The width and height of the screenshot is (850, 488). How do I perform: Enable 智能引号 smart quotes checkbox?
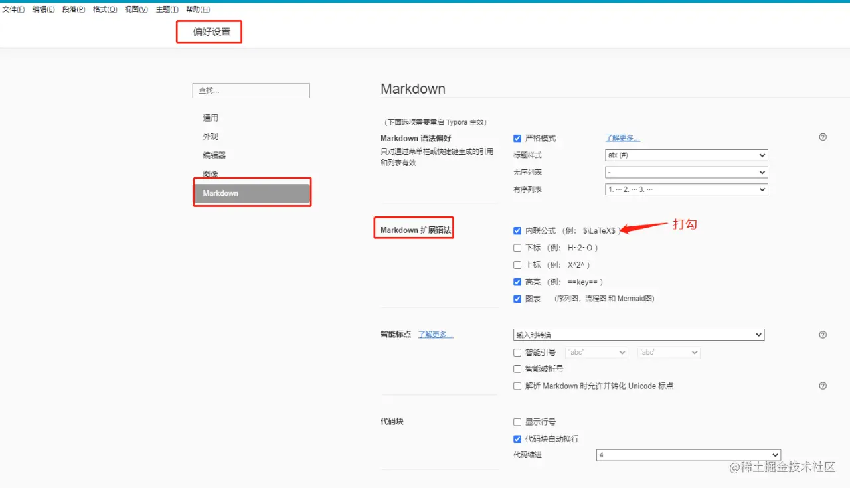(517, 353)
